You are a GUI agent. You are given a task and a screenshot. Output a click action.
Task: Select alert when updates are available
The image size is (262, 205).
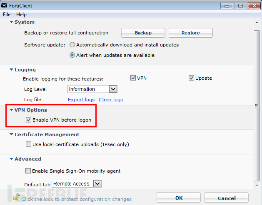tap(72, 55)
